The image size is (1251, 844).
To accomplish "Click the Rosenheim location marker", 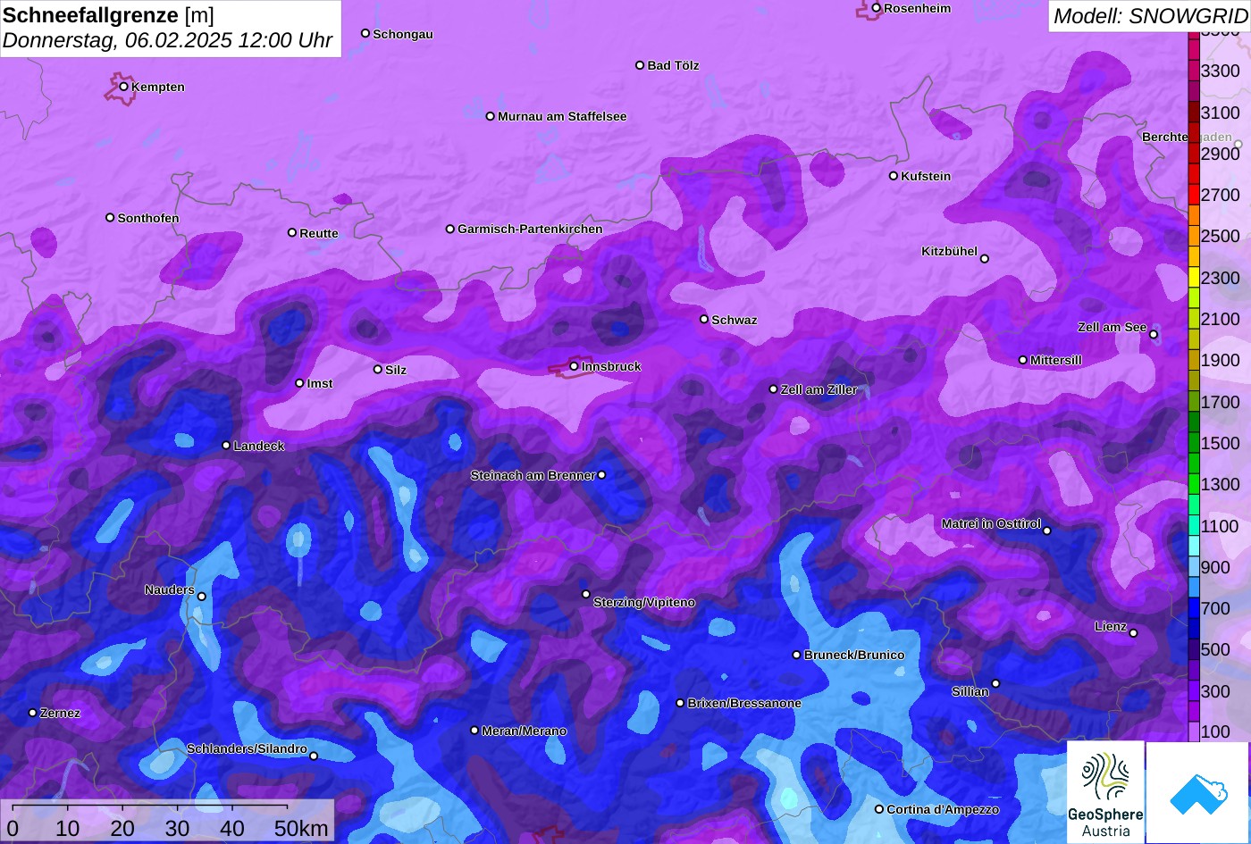I will pyautogui.click(x=876, y=8).
